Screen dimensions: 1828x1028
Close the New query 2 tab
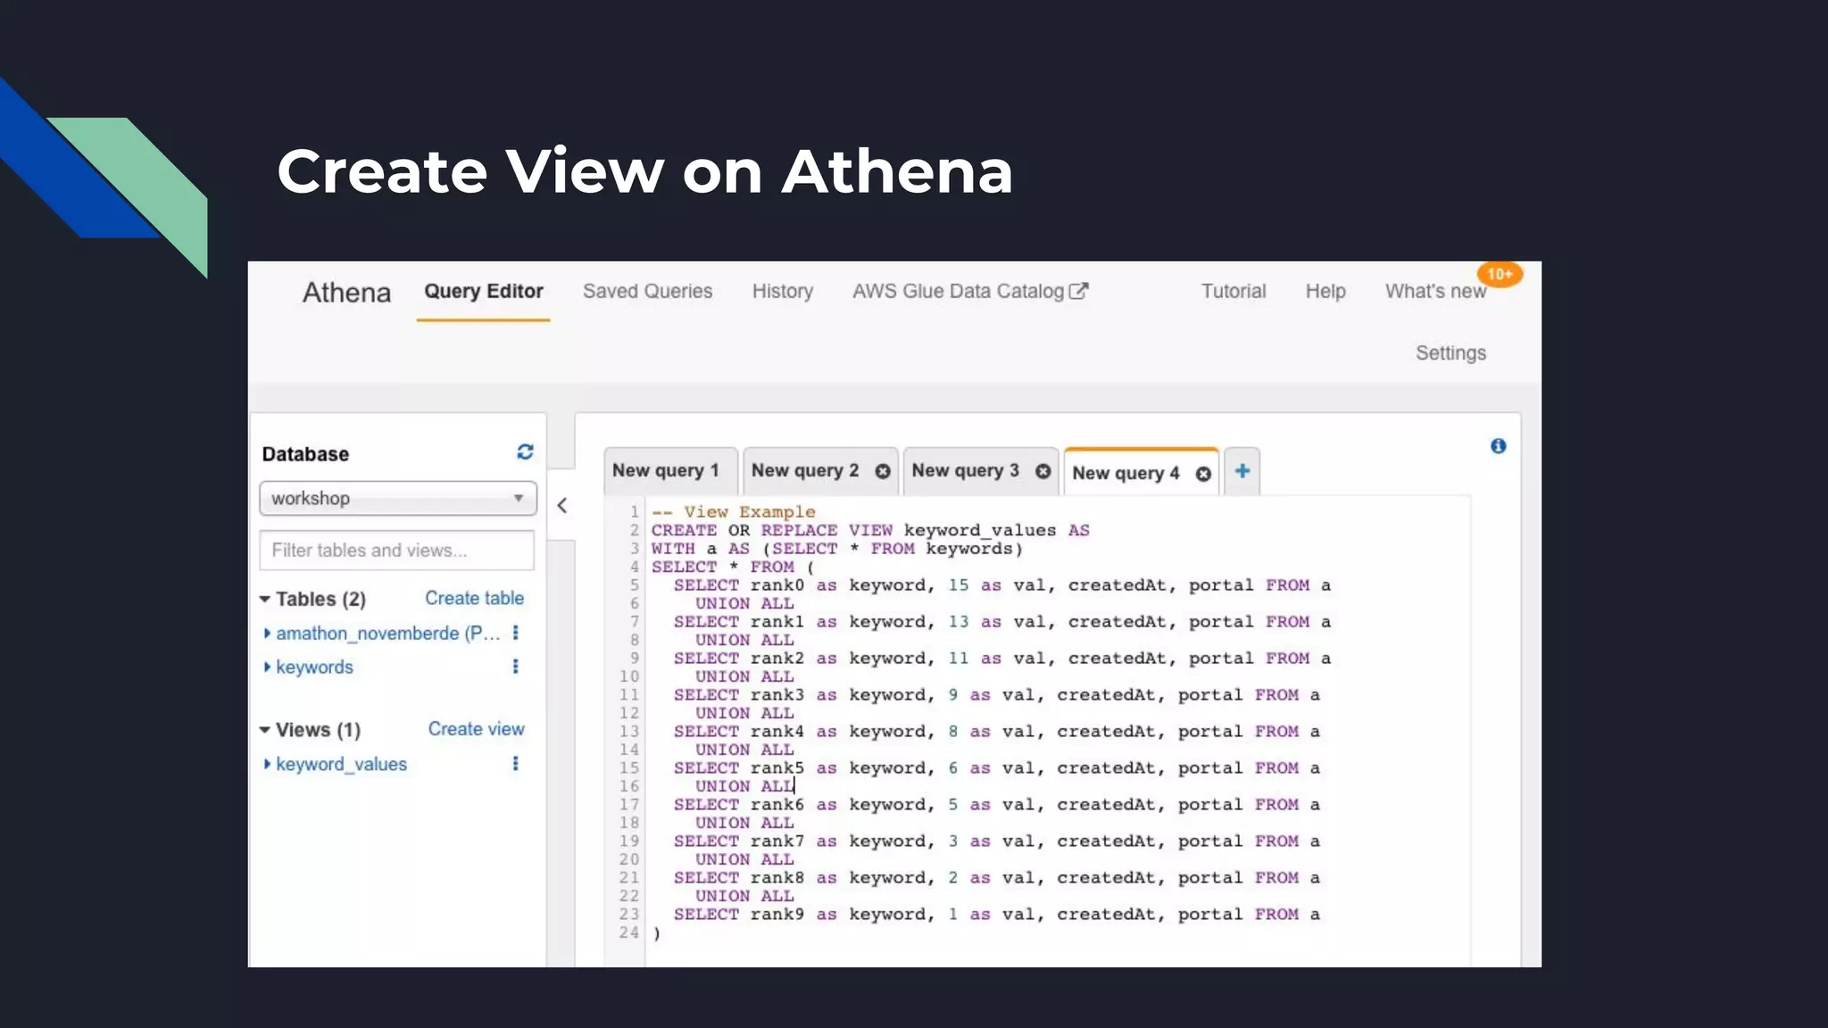[x=882, y=471]
